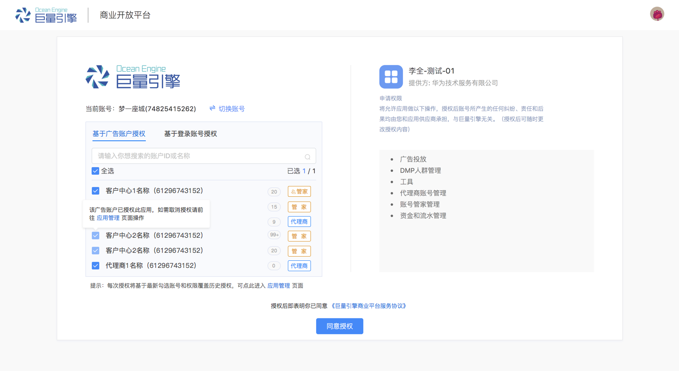
Task: Click provider text 提供方: 华为技术服务有限公司
Action: coord(453,83)
